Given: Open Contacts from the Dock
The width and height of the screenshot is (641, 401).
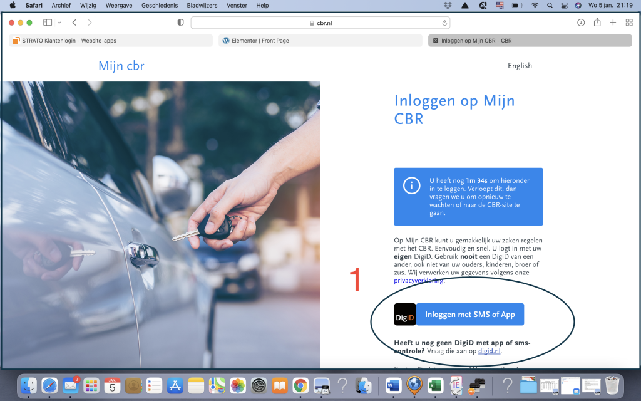Looking at the screenshot, I should pyautogui.click(x=133, y=385).
